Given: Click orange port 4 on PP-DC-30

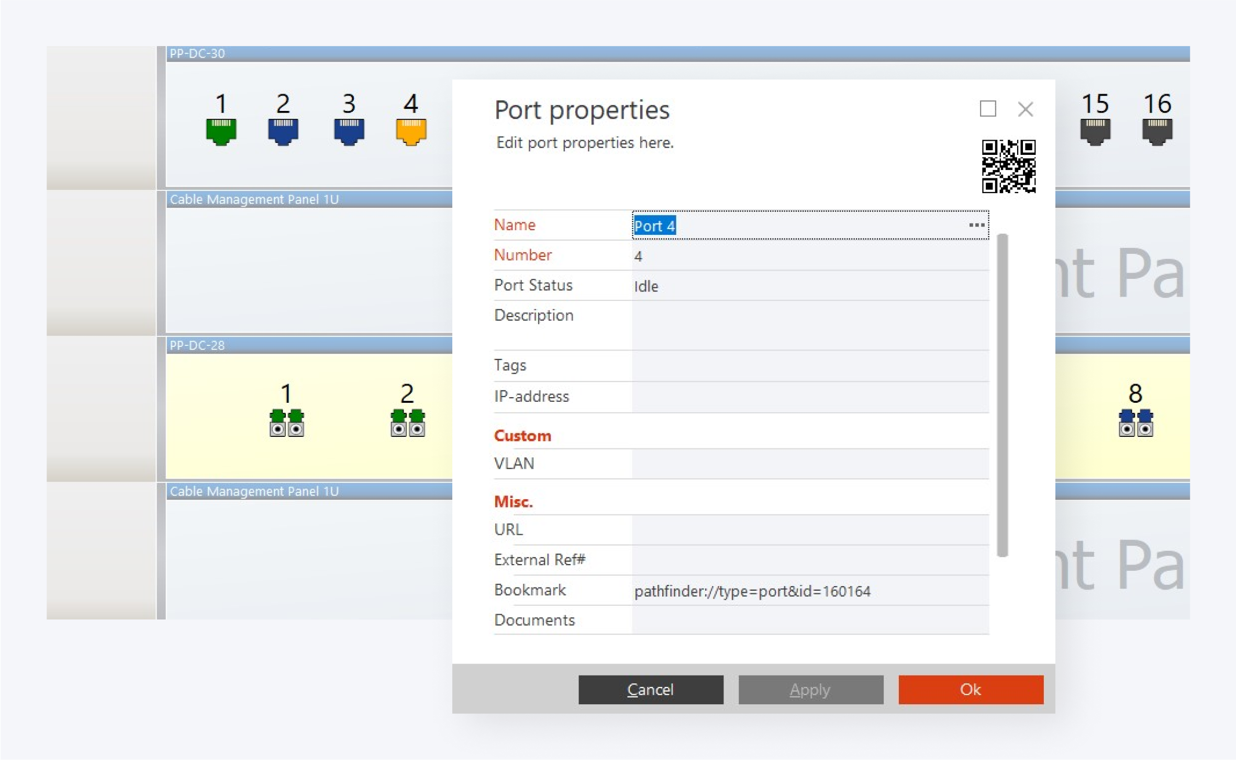Looking at the screenshot, I should (411, 131).
